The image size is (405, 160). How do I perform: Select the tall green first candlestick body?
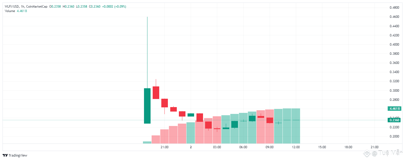coord(147,106)
